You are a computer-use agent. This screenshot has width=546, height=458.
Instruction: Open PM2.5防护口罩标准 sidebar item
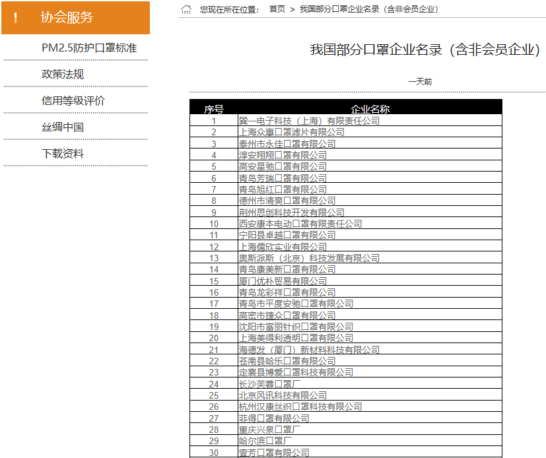point(89,48)
